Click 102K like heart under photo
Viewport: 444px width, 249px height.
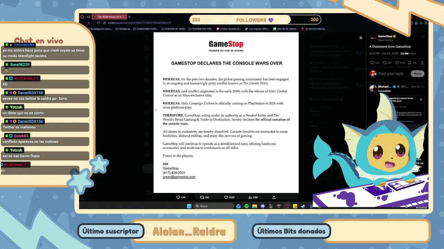[226, 197]
